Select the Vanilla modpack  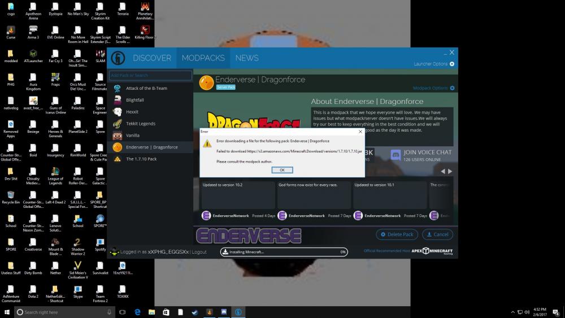coord(150,136)
